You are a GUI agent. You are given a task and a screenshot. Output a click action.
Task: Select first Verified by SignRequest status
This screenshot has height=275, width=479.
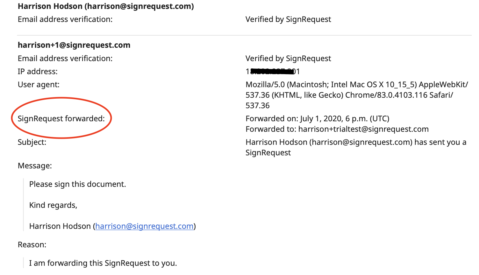coord(288,19)
